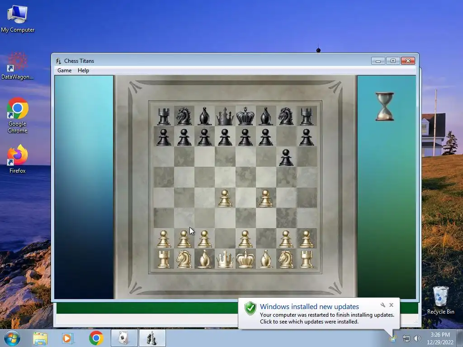Click the Chess Titans title bar icon
The width and height of the screenshot is (463, 347).
58,61
